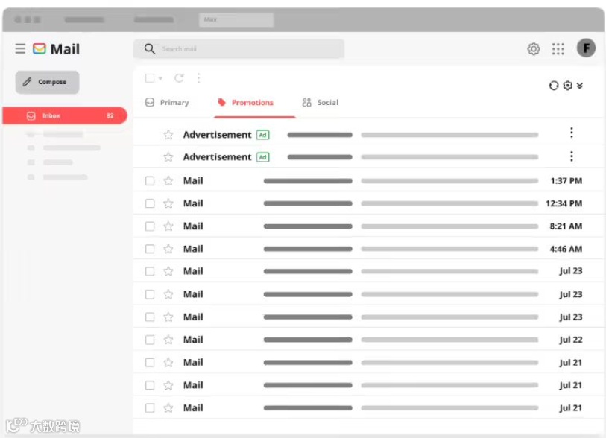Select the 1:37 PM mail checkbox
Image resolution: width=606 pixels, height=438 pixels.
(x=150, y=181)
